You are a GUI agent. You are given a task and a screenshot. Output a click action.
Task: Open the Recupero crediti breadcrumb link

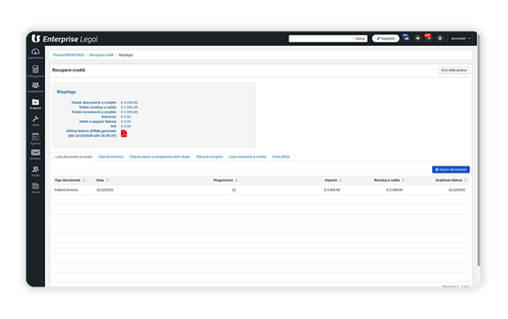[101, 55]
